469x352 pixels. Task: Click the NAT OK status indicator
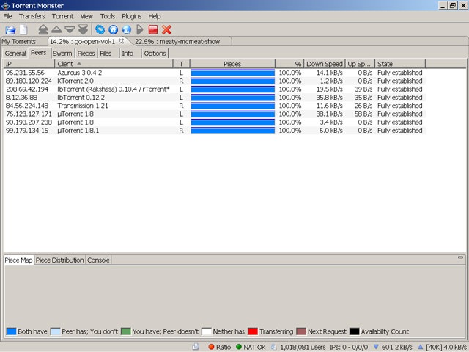point(253,347)
